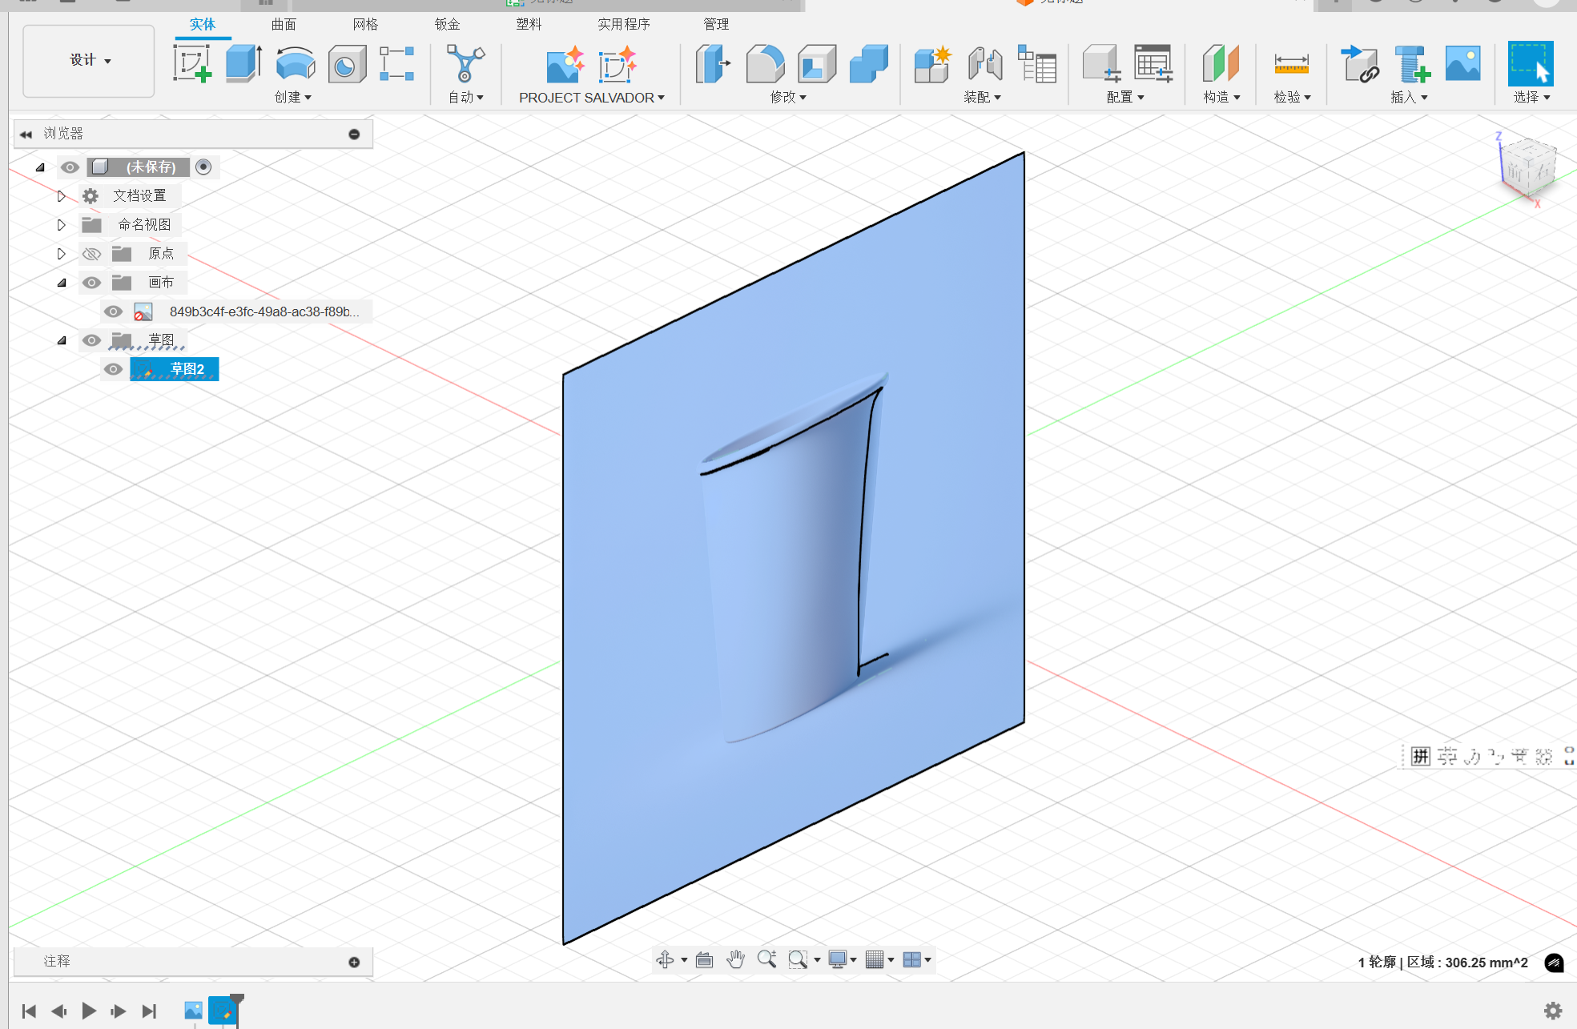The width and height of the screenshot is (1577, 1029).
Task: Click the insert derive link icon
Action: click(1359, 63)
